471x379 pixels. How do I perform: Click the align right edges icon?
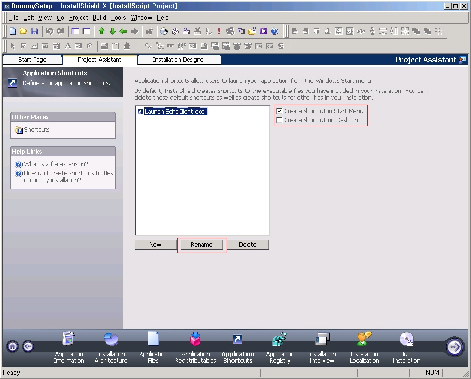point(306,31)
